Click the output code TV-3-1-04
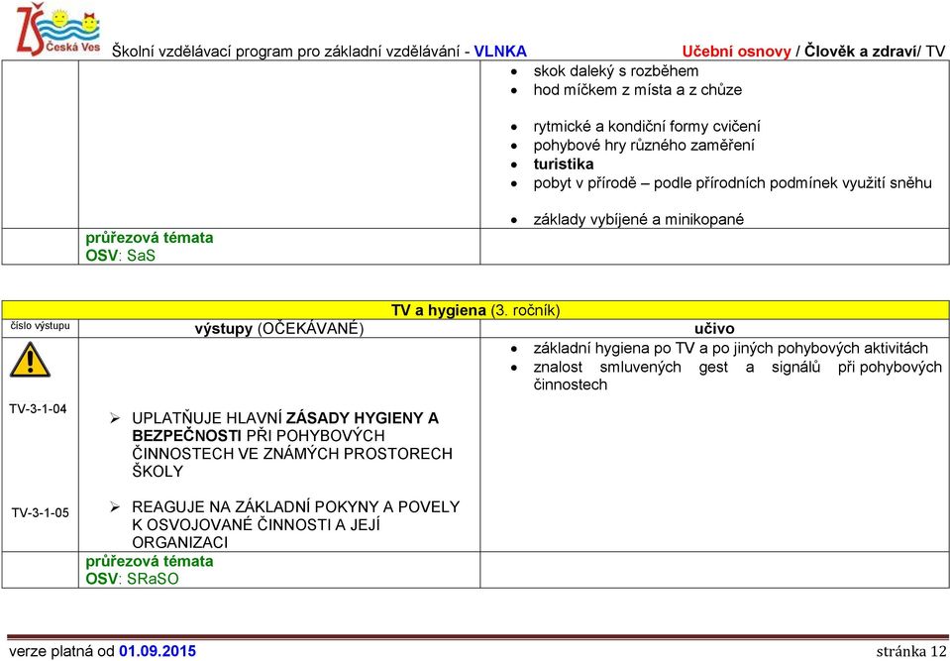The image size is (950, 661). (39, 409)
